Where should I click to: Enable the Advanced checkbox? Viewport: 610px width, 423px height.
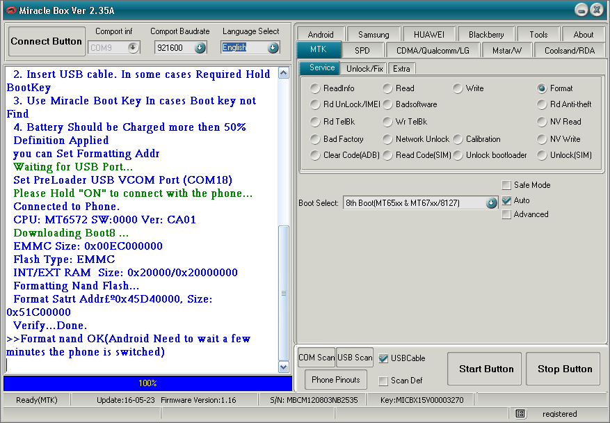(506, 214)
